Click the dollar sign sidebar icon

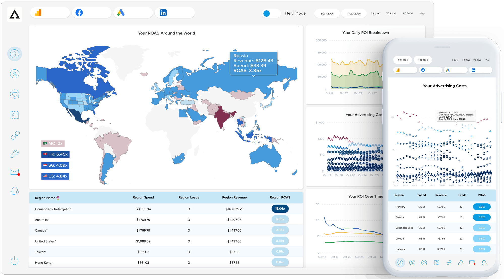pos(15,54)
